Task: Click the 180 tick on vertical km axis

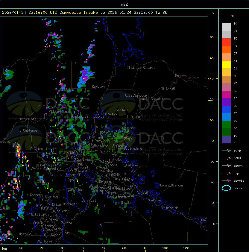Action: pyautogui.click(x=211, y=37)
